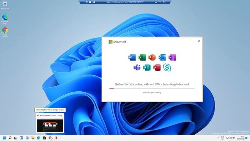Click the PowerPoint icon in Office installer
Screen dimensions: 250x141
pyautogui.click(x=152, y=58)
